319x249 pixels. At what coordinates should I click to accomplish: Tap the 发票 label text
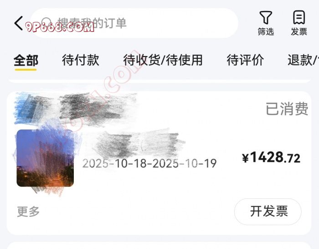(x=299, y=31)
